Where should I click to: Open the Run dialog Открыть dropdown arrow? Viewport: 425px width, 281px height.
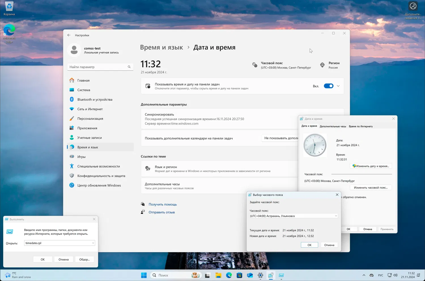(93, 243)
